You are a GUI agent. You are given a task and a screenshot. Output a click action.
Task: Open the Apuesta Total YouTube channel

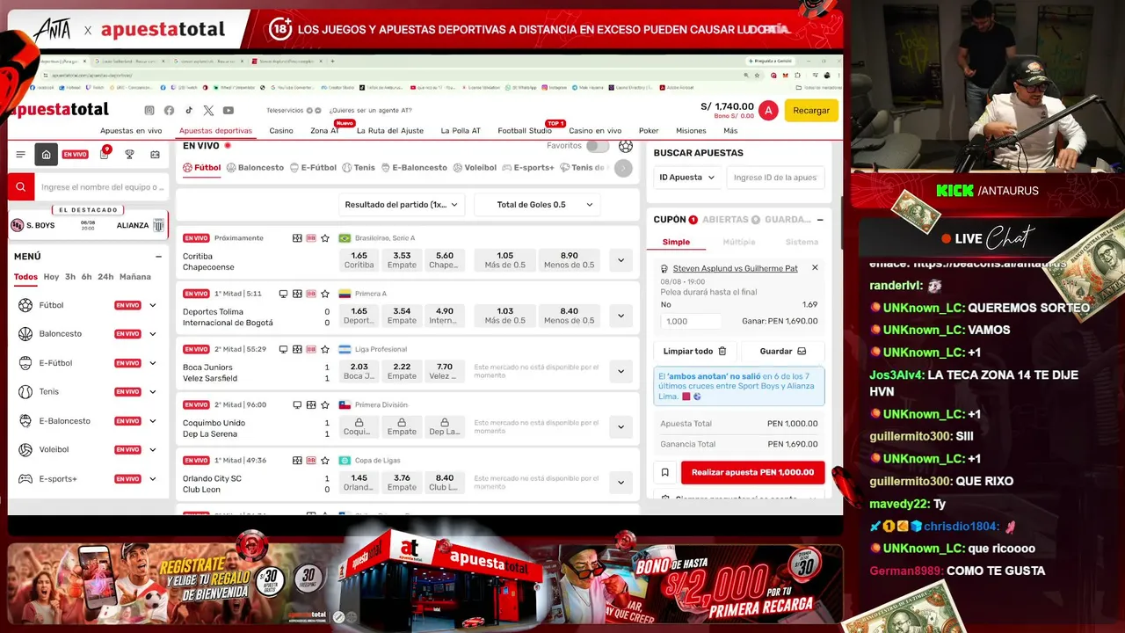229,111
